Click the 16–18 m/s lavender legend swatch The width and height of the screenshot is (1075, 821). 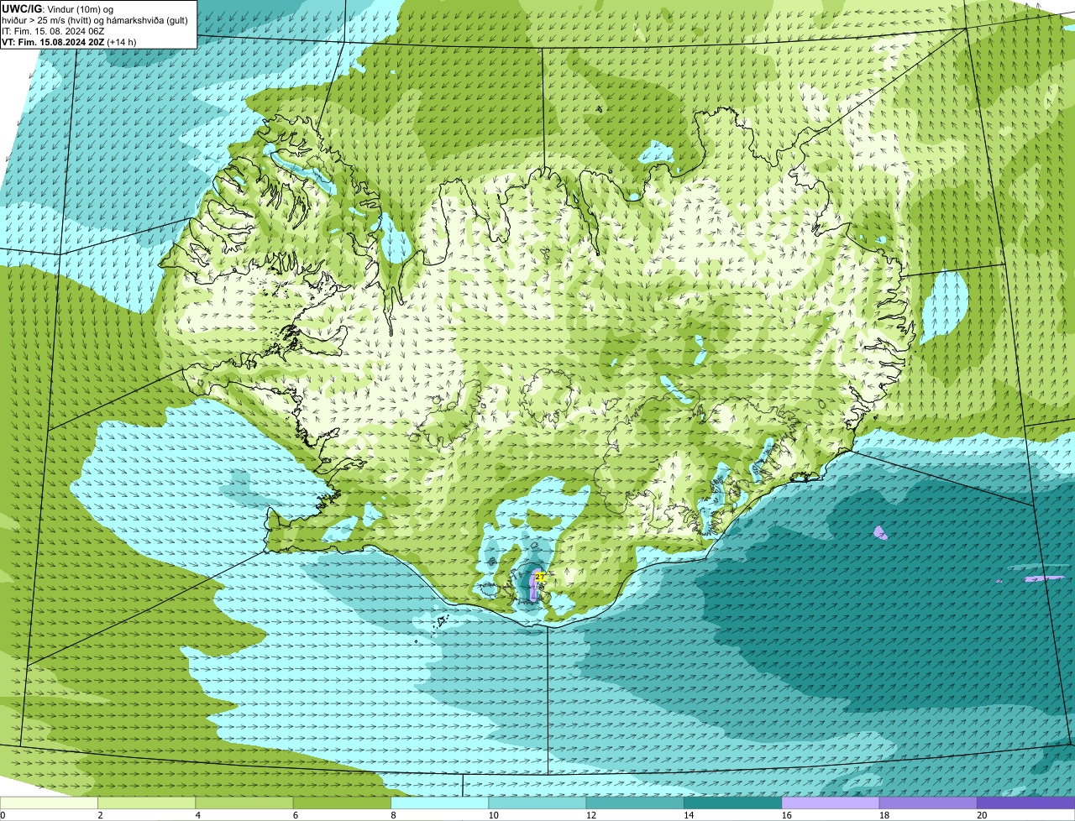tap(831, 803)
